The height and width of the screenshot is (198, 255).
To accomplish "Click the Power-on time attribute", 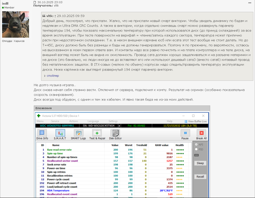I will 56,169.
